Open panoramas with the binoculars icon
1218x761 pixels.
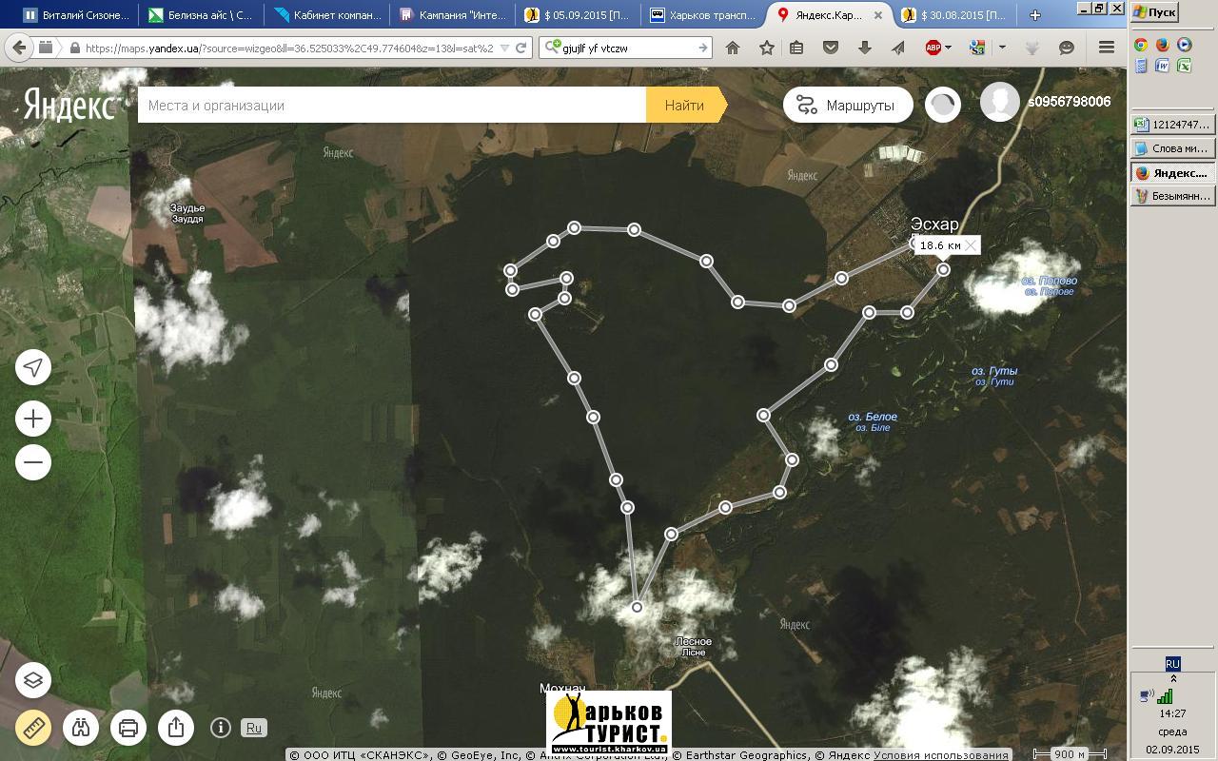point(81,728)
